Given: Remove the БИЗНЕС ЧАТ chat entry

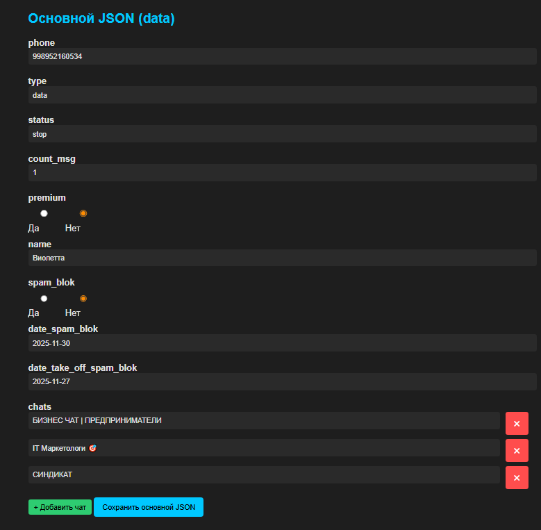Looking at the screenshot, I should click(x=517, y=423).
